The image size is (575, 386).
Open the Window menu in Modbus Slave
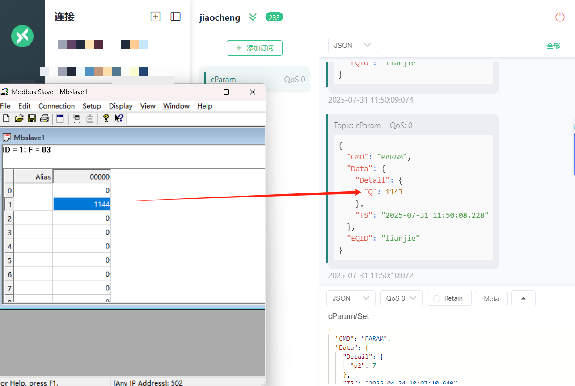pos(176,106)
